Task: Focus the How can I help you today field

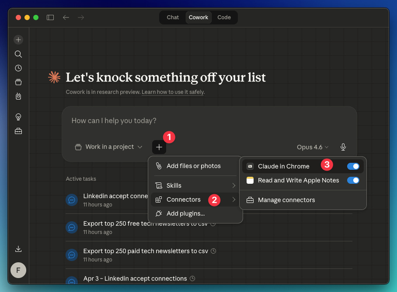Action: (209, 121)
